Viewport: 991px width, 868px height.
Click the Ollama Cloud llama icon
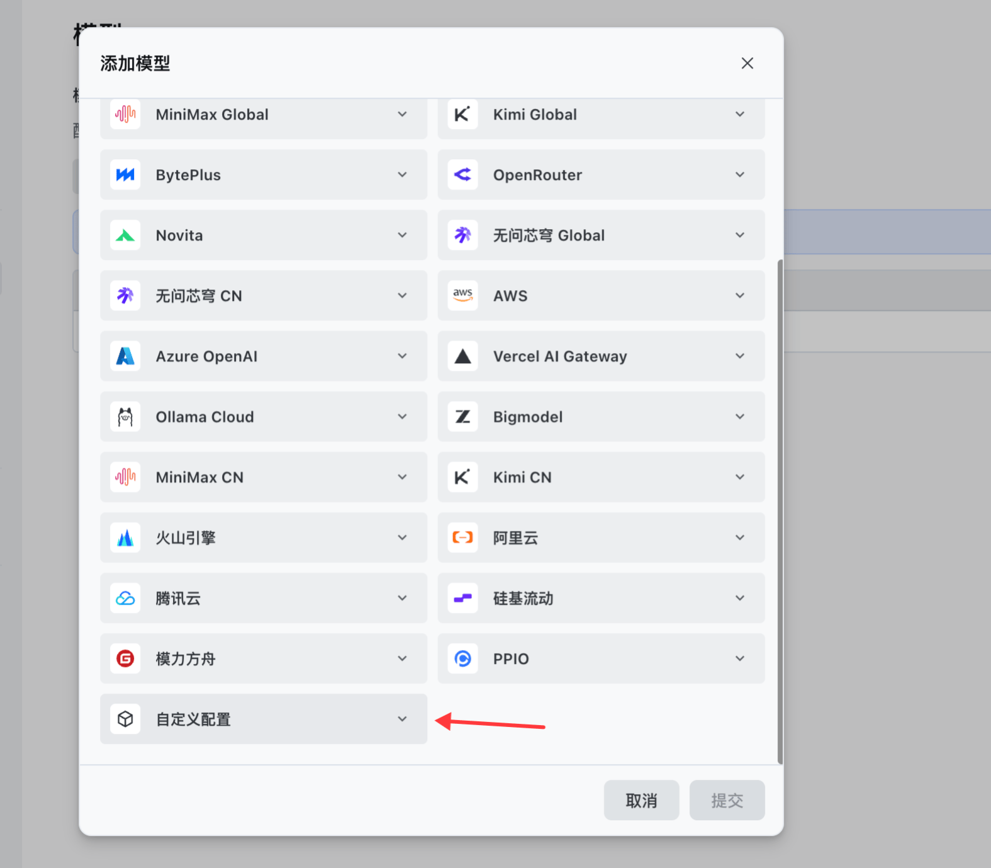[x=125, y=417]
